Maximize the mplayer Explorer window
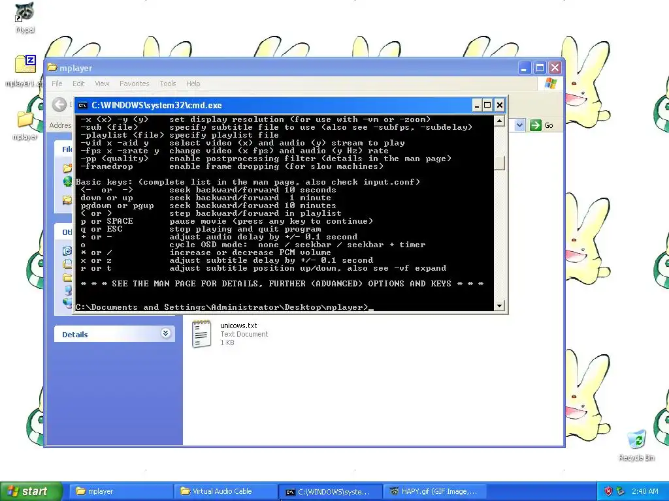The width and height of the screenshot is (669, 501). (x=540, y=68)
